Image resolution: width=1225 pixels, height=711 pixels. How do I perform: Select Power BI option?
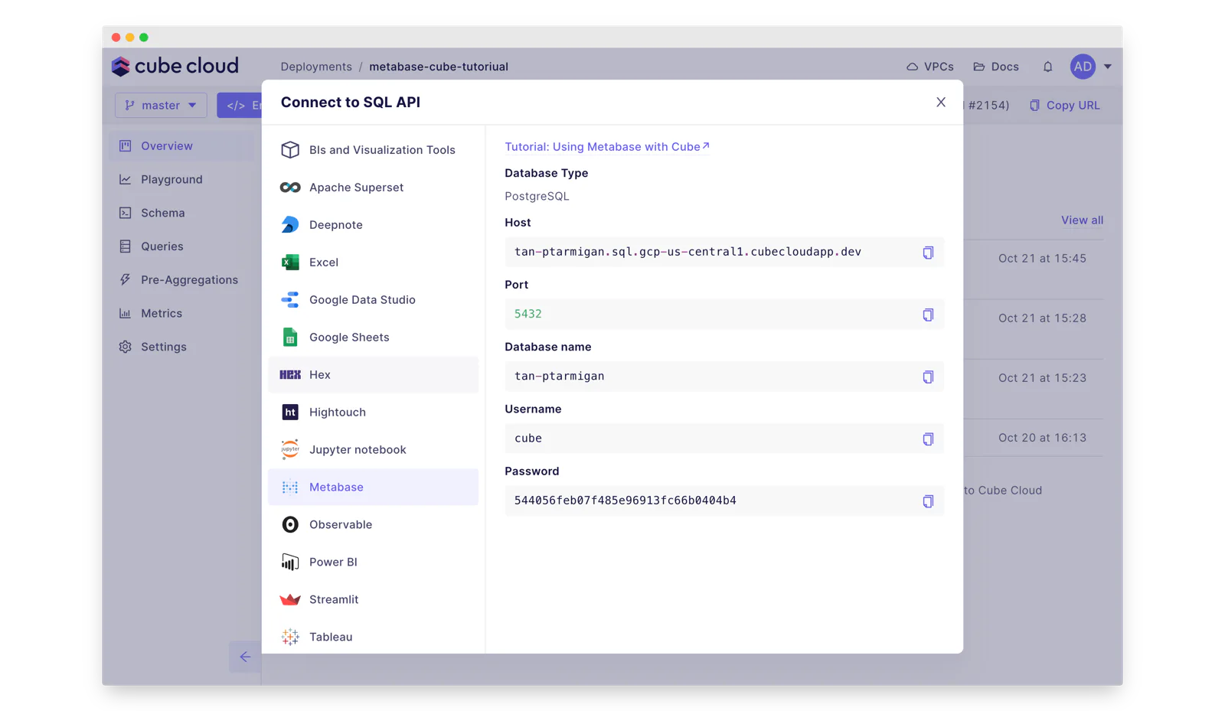pyautogui.click(x=374, y=562)
